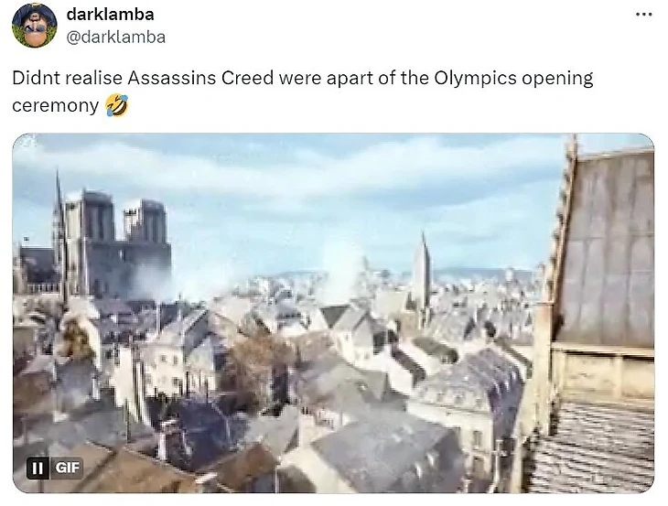This screenshot has height=506, width=668.
Task: Open the three-dot more options menu
Action: (643, 15)
